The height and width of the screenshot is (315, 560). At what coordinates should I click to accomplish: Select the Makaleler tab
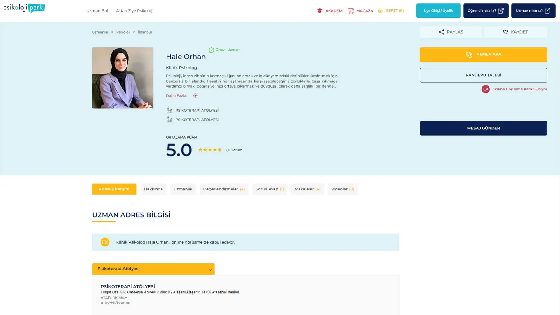coord(307,189)
